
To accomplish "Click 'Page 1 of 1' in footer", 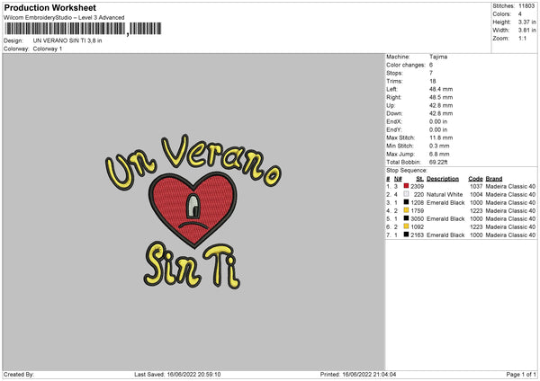I will [521, 374].
